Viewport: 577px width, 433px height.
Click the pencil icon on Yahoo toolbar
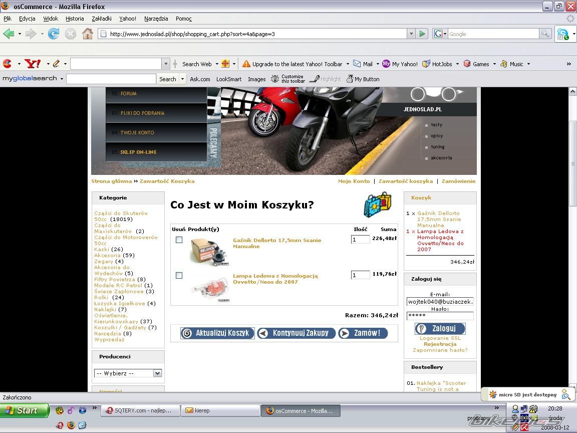(x=56, y=64)
